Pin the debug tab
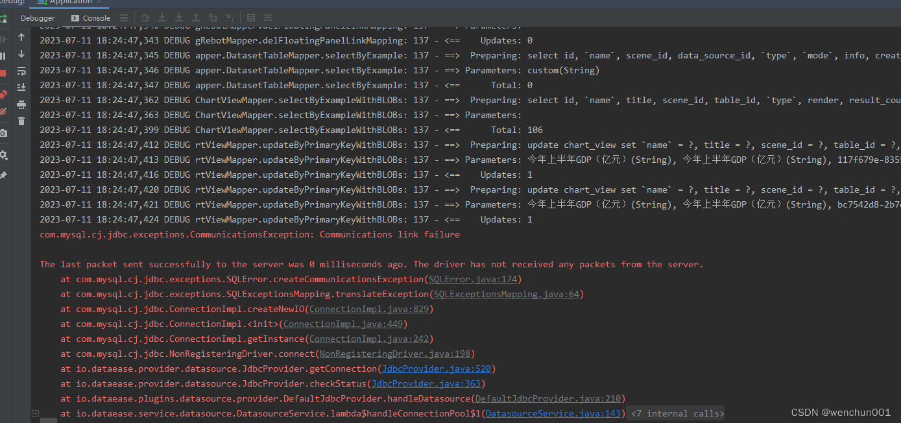The height and width of the screenshot is (423, 901). click(3, 175)
